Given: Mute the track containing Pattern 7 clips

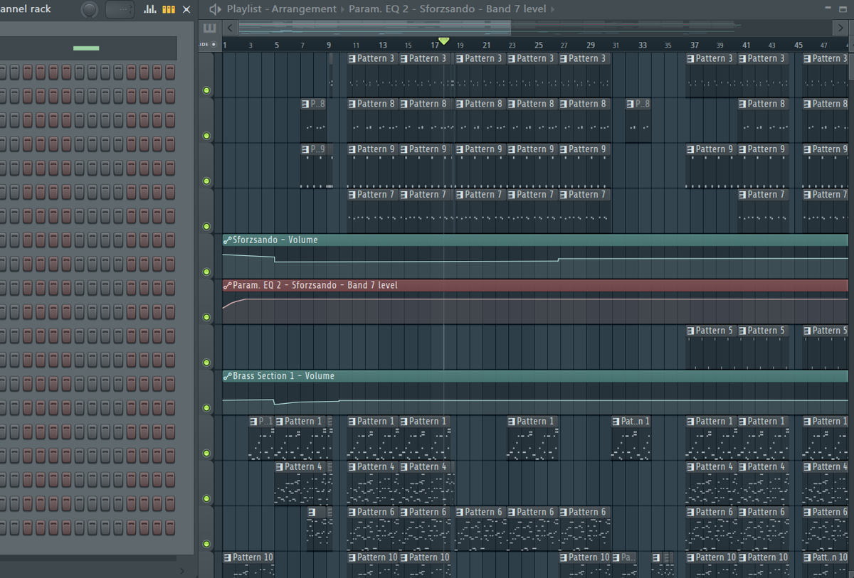Looking at the screenshot, I should click(206, 227).
